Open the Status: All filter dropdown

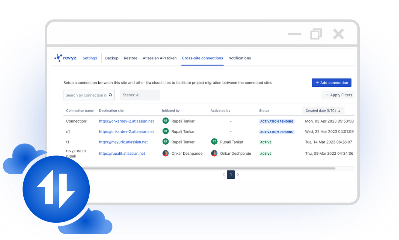[140, 95]
